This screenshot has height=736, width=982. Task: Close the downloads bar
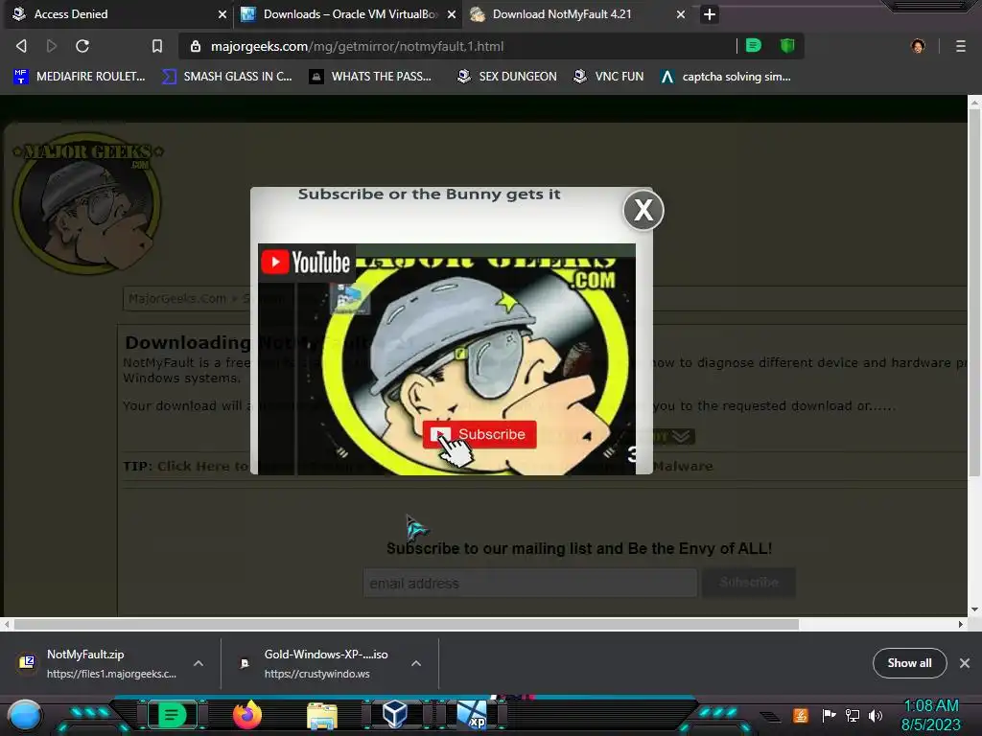[x=965, y=663]
